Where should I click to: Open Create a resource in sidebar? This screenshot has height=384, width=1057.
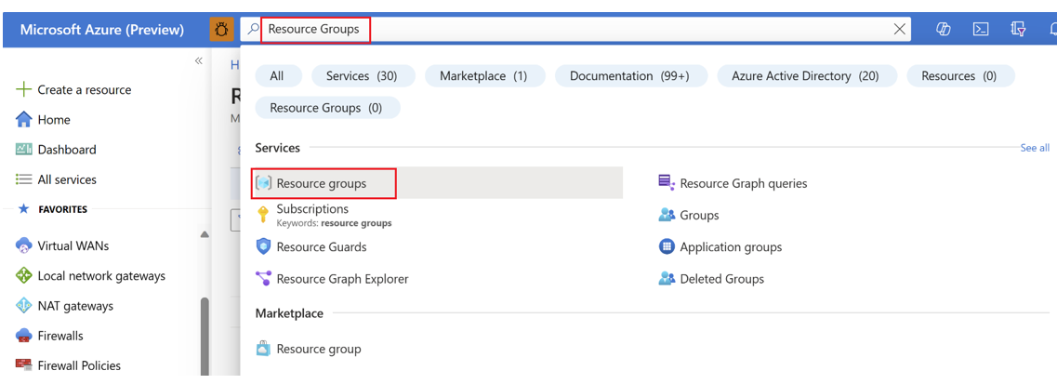[84, 90]
